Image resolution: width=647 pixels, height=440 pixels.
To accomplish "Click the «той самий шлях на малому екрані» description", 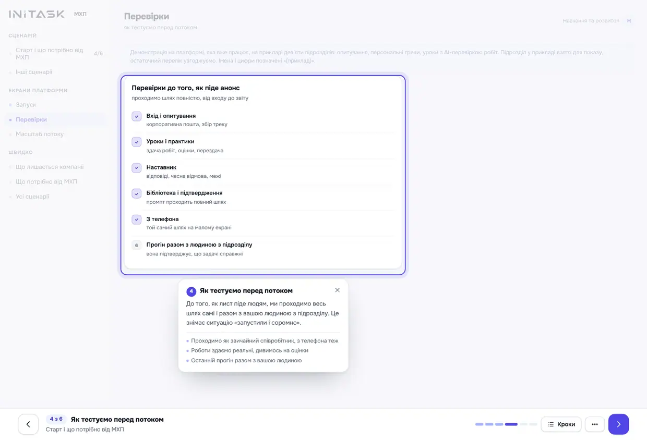I will click(189, 228).
